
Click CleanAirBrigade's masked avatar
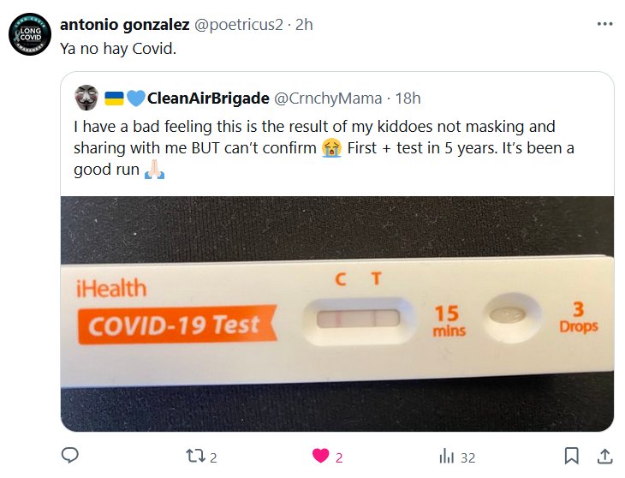pyautogui.click(x=86, y=98)
